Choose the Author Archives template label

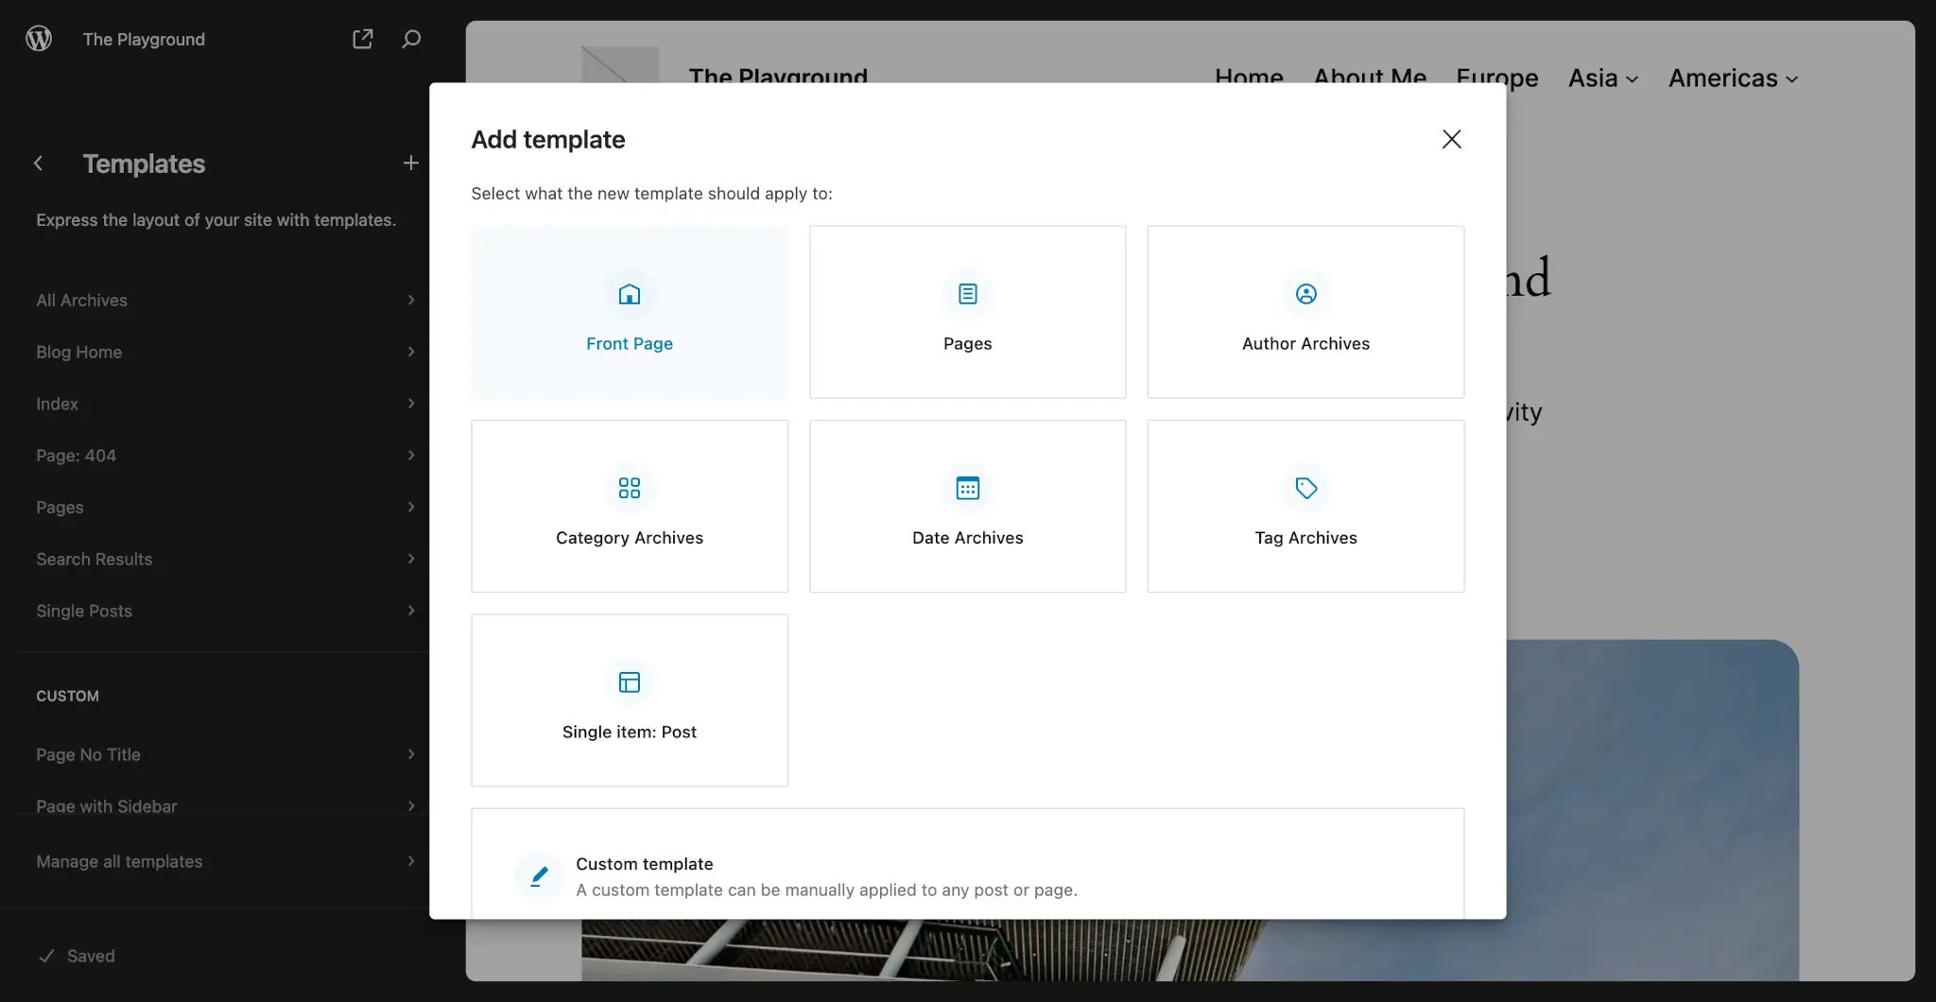(x=1305, y=344)
